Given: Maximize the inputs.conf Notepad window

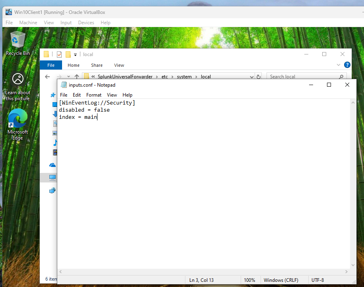Looking at the screenshot, I should (x=329, y=85).
